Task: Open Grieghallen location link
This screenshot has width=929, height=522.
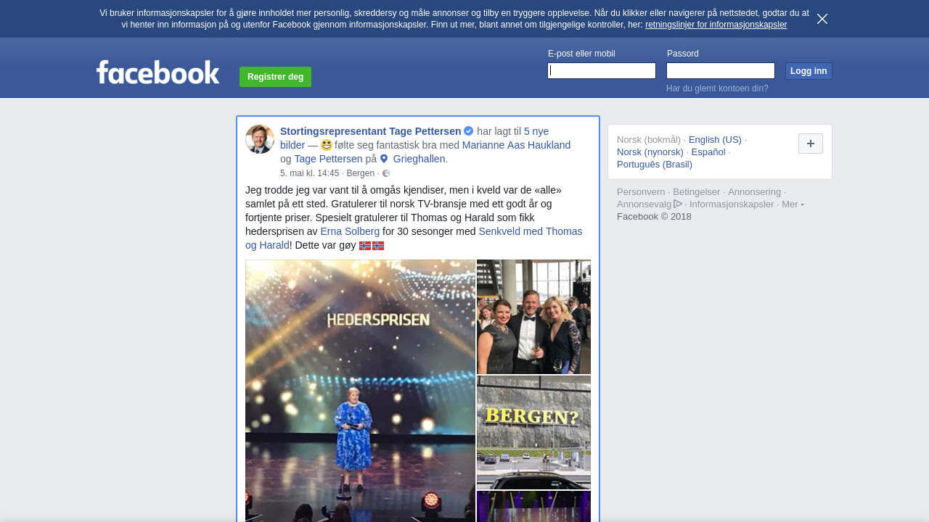Action: (x=420, y=159)
